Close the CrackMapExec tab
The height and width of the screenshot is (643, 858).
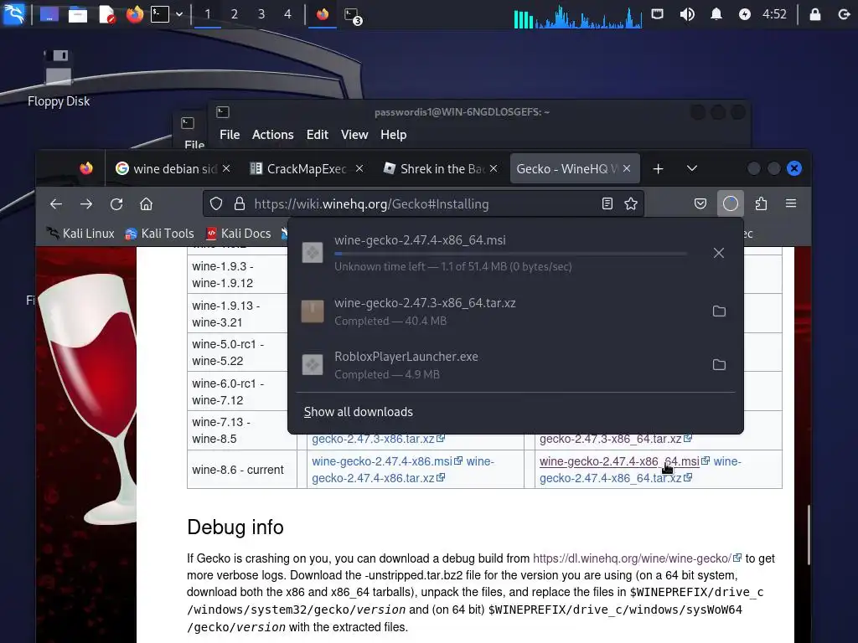(x=359, y=168)
